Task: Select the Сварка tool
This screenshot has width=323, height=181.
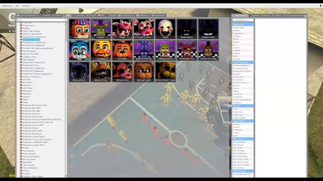Action: 243,48
